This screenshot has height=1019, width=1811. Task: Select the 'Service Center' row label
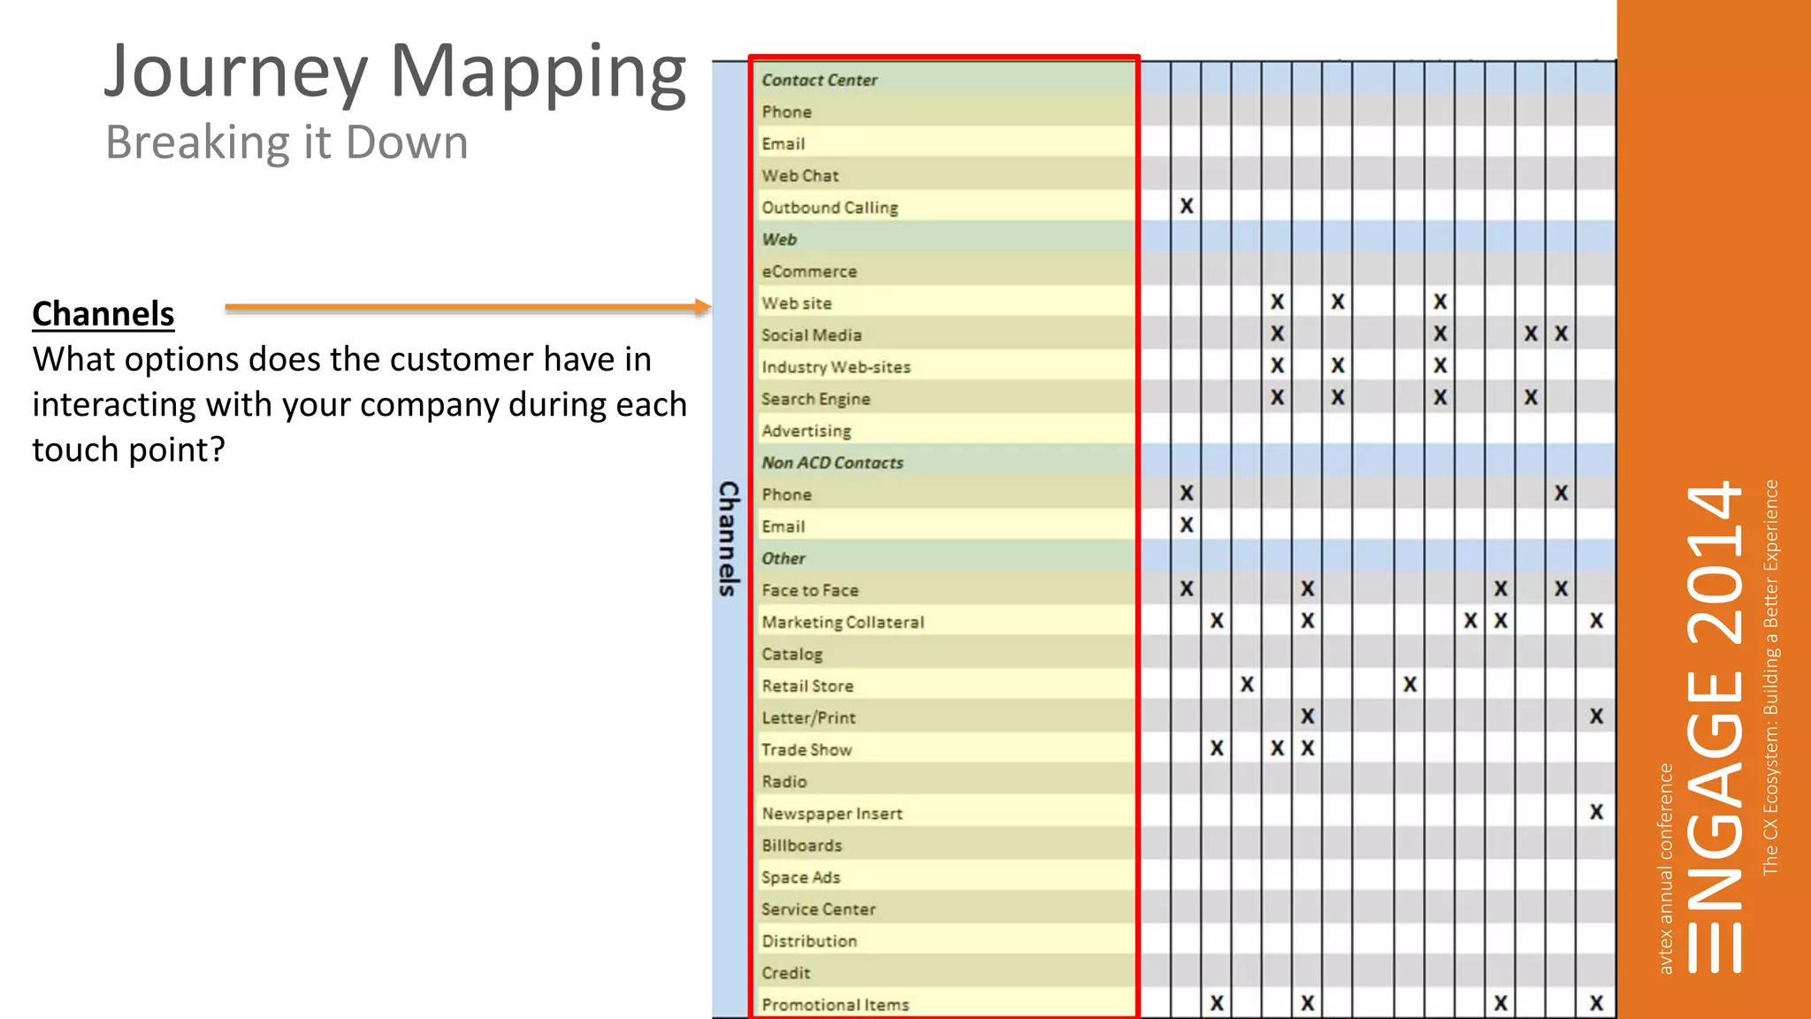[x=819, y=908]
